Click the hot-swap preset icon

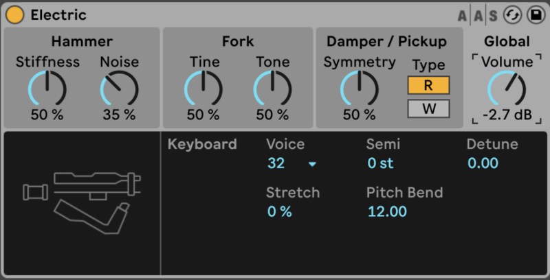click(511, 15)
